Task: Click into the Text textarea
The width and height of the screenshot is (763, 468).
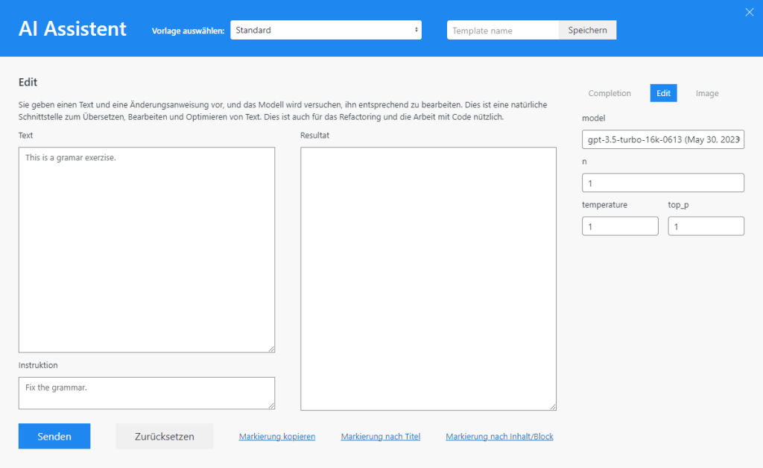Action: pos(147,250)
